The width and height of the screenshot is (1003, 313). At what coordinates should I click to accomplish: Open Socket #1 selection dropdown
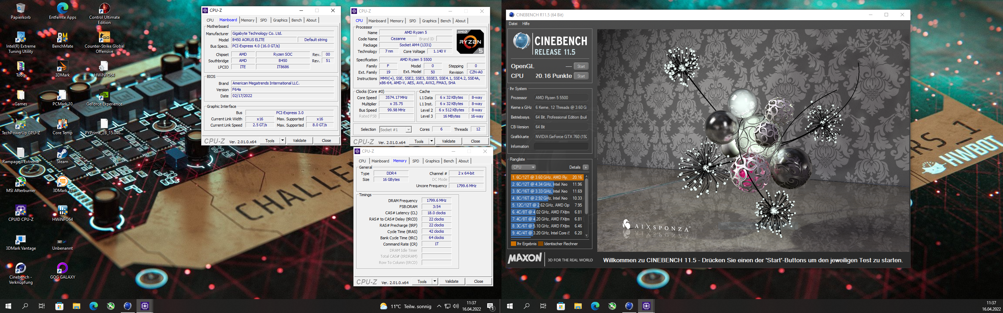pos(395,129)
